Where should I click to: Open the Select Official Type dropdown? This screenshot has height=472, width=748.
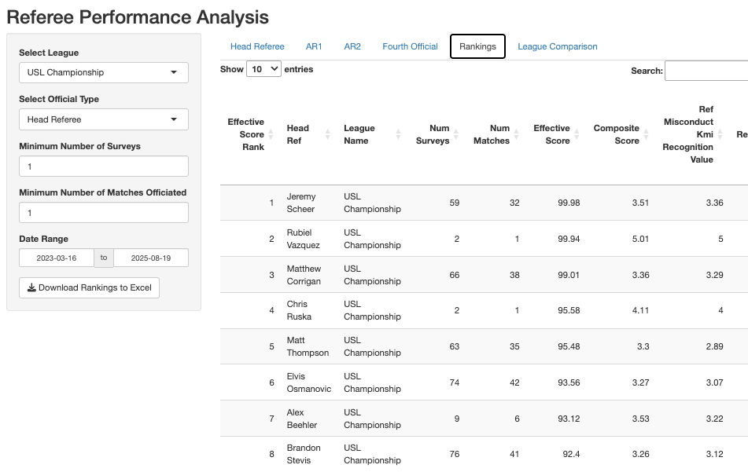pos(104,119)
